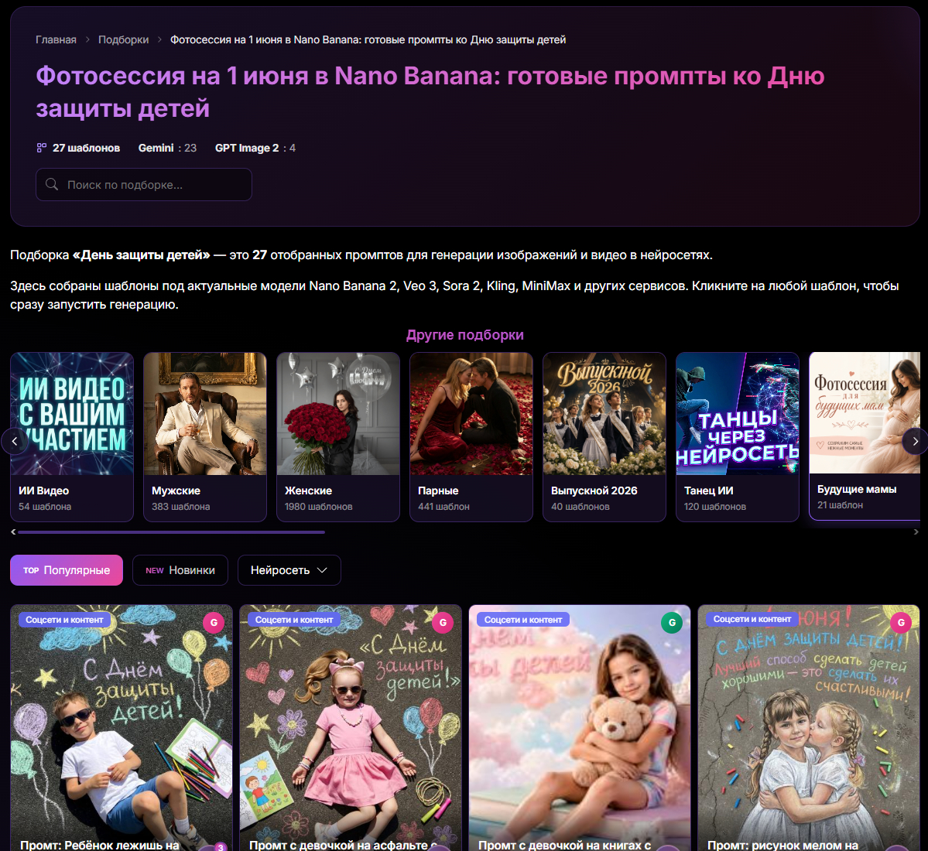Click the 54 шаблона count text
Image resolution: width=928 pixels, height=851 pixels.
[45, 506]
